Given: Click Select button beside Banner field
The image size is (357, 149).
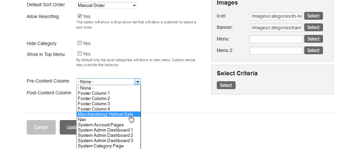Looking at the screenshot, I should pyautogui.click(x=313, y=27).
